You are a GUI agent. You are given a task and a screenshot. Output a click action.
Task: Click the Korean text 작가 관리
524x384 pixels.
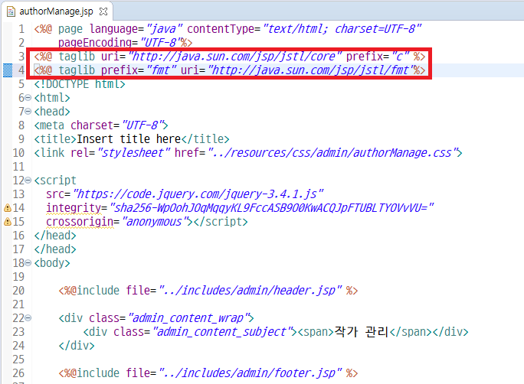[362, 332]
